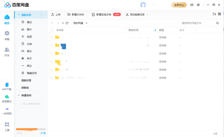Image resolution: width=224 pixels, height=137 pixels.
Task: Click the sort arrow in 修改时间 column
Action: tap(155, 30)
